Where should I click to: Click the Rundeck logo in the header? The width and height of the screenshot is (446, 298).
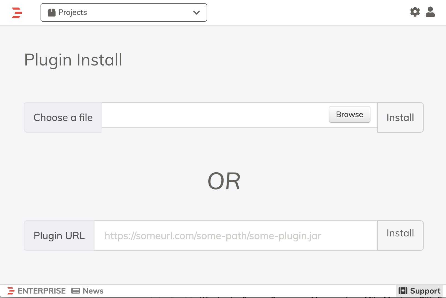click(17, 13)
